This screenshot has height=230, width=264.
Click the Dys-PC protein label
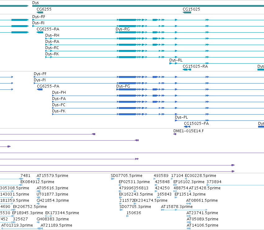(x=59, y=105)
